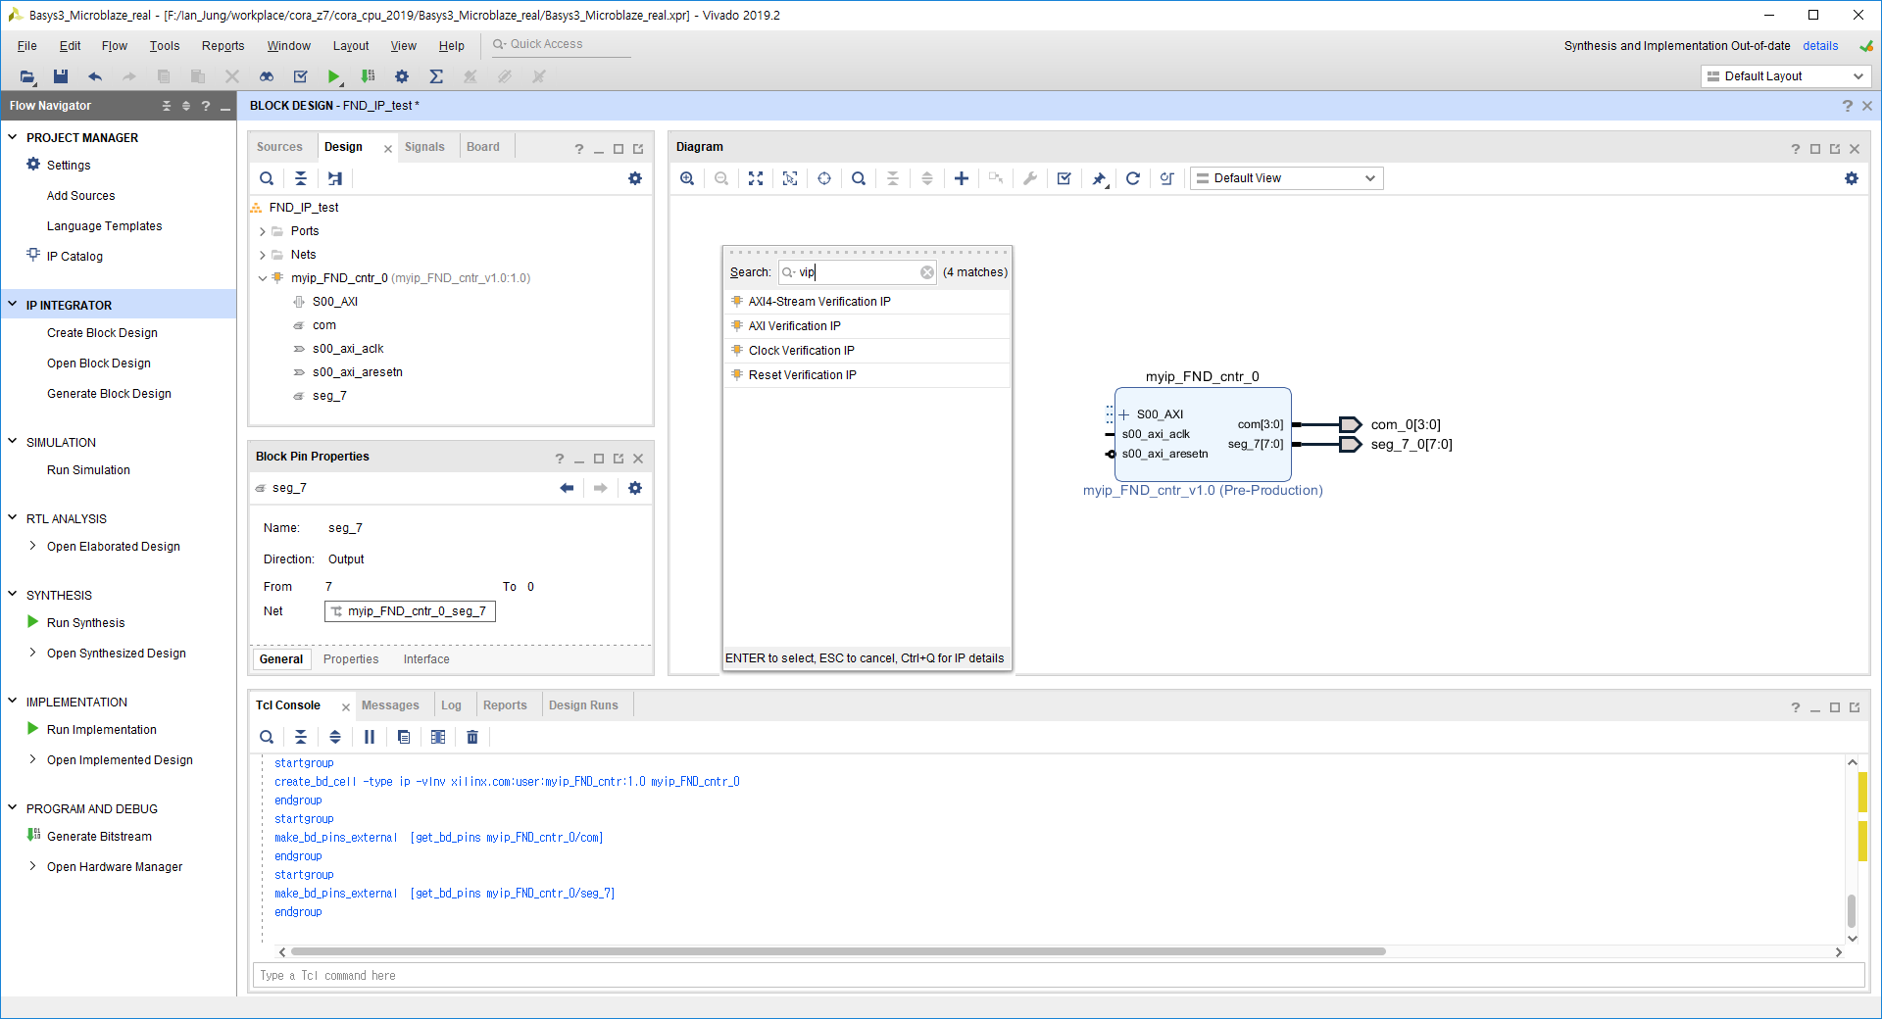Pause Tcl Console output

(370, 737)
